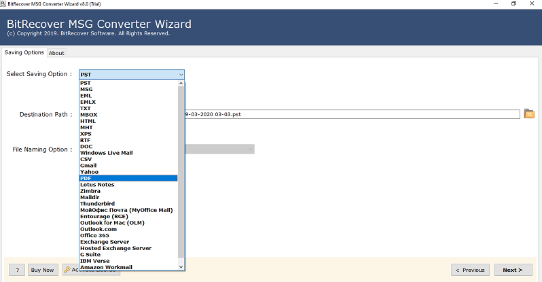Click the Buy Now button
The height and width of the screenshot is (282, 542).
click(43, 270)
